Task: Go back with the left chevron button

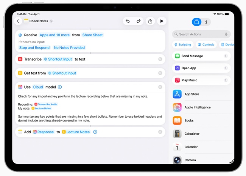Action: (x=18, y=21)
